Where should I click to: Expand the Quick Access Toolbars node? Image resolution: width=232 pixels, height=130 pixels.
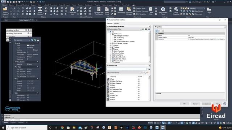(x=111, y=43)
